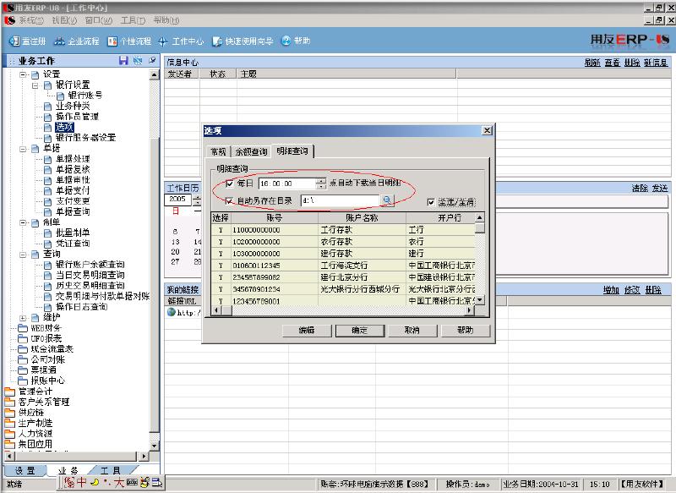Open the 视图(V) menu
Screen dimensions: 676x493
(x=64, y=20)
